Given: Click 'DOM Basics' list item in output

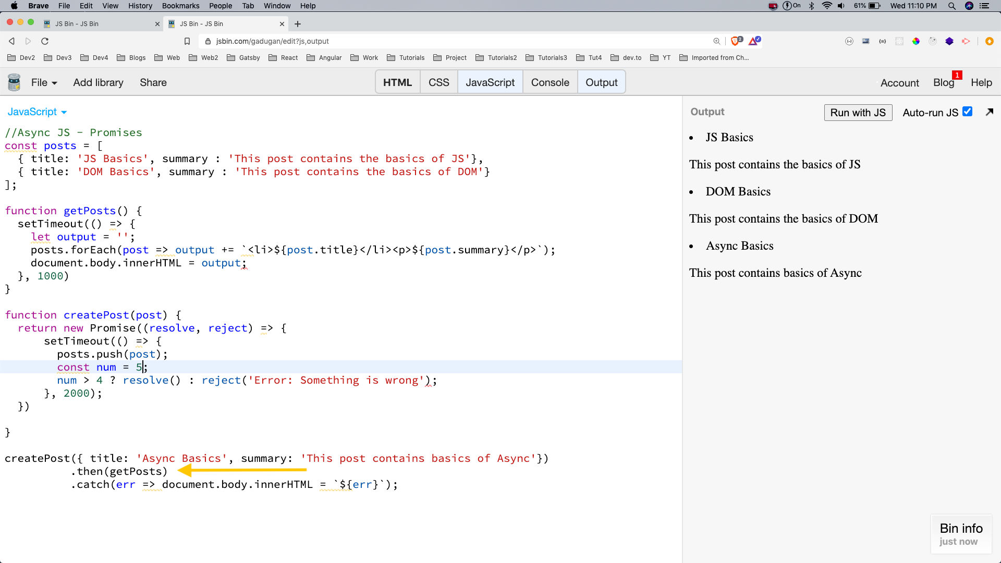Looking at the screenshot, I should [738, 191].
